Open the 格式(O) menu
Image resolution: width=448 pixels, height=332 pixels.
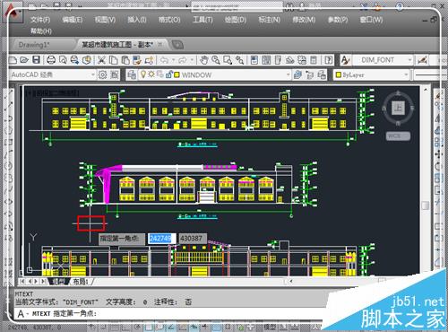[169, 20]
